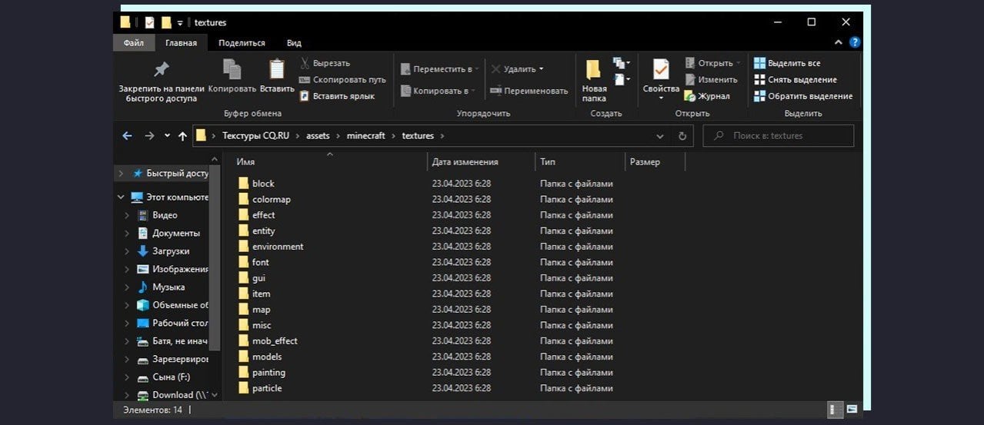Click Текстуры CQ.RU breadcrumb
984x425 pixels.
(255, 136)
